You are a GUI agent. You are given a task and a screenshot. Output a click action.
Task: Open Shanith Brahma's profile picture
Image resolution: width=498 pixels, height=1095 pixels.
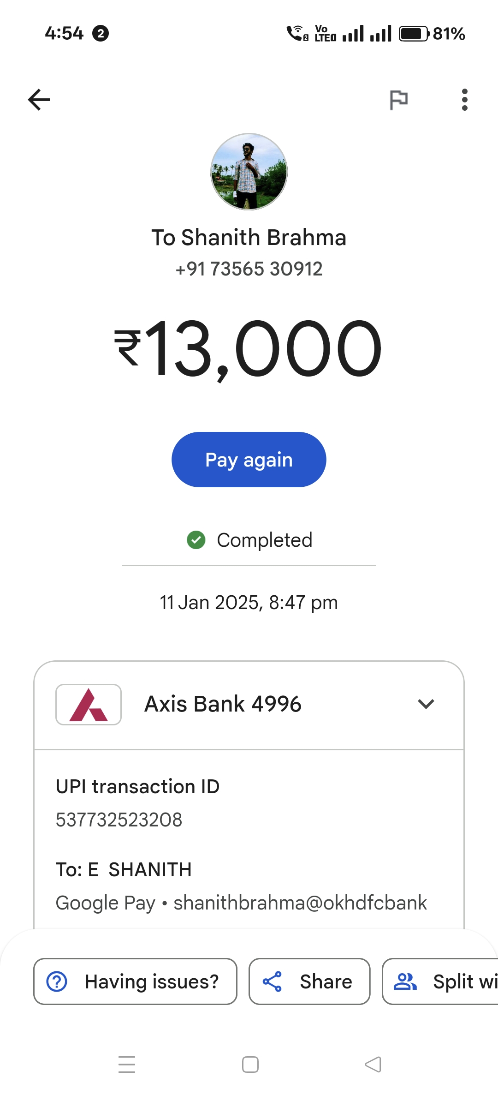point(249,172)
